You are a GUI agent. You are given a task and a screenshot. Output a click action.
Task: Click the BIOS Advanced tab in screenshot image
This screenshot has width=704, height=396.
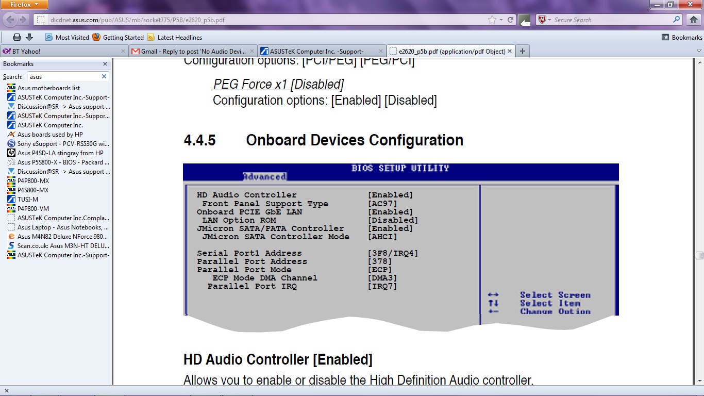coord(265,177)
